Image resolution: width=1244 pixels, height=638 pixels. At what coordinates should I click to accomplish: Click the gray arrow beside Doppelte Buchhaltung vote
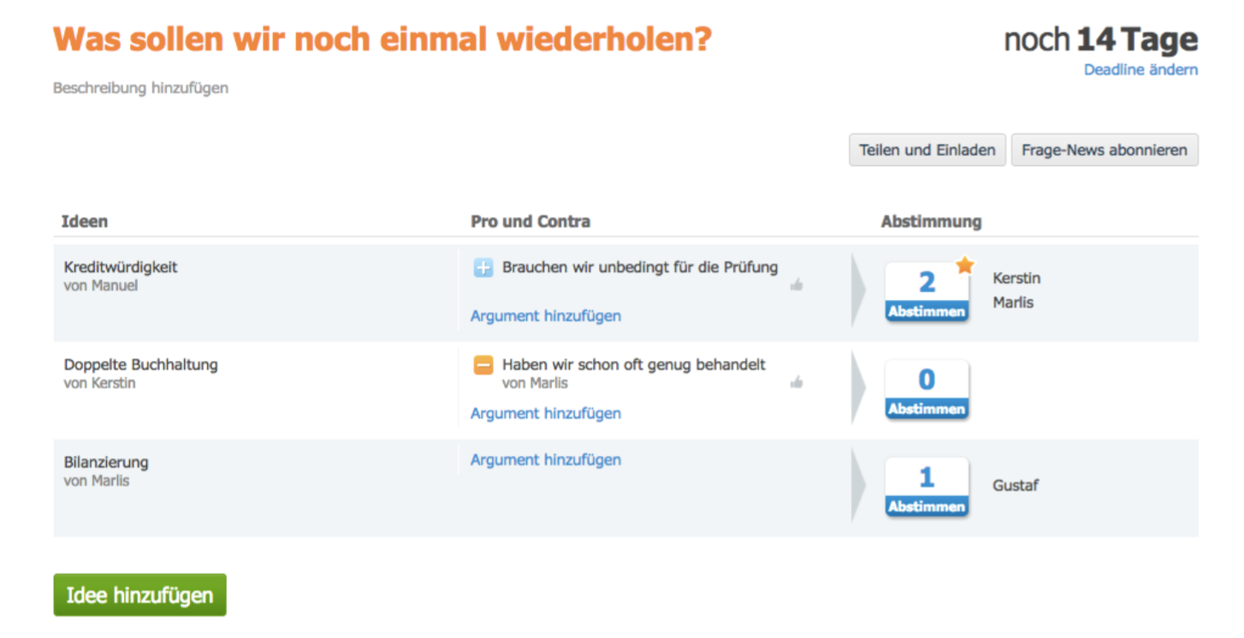pyautogui.click(x=858, y=388)
